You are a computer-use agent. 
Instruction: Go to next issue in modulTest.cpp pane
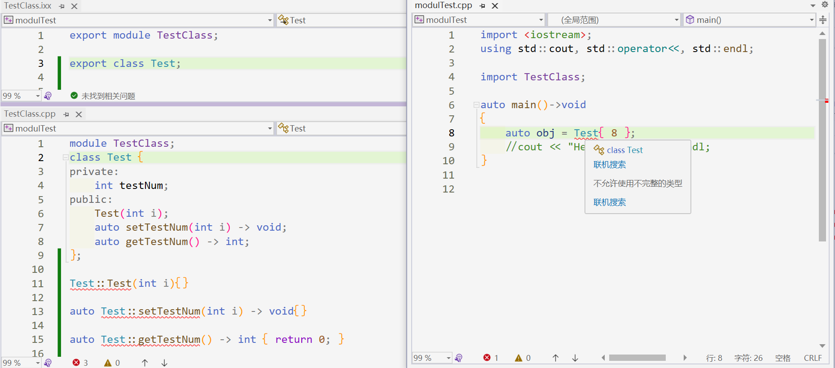click(x=575, y=358)
